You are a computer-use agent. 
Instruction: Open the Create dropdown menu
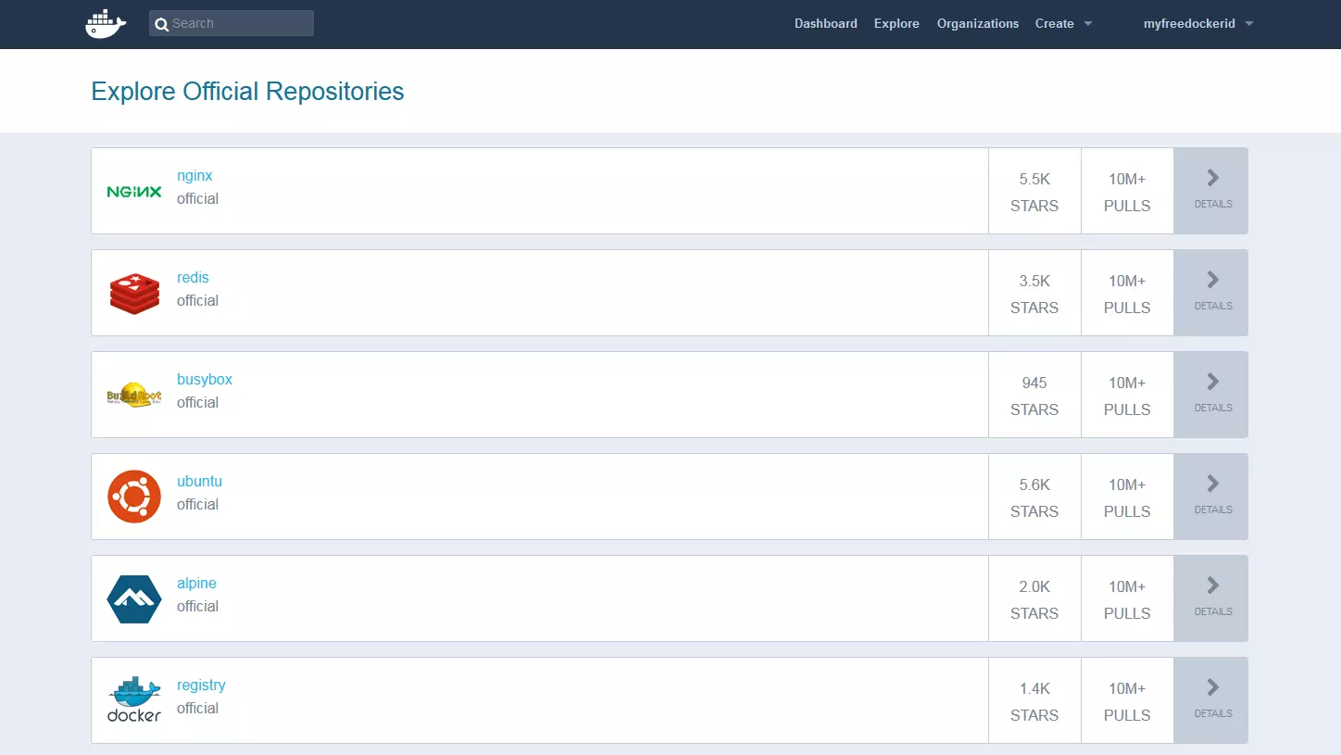(1062, 23)
